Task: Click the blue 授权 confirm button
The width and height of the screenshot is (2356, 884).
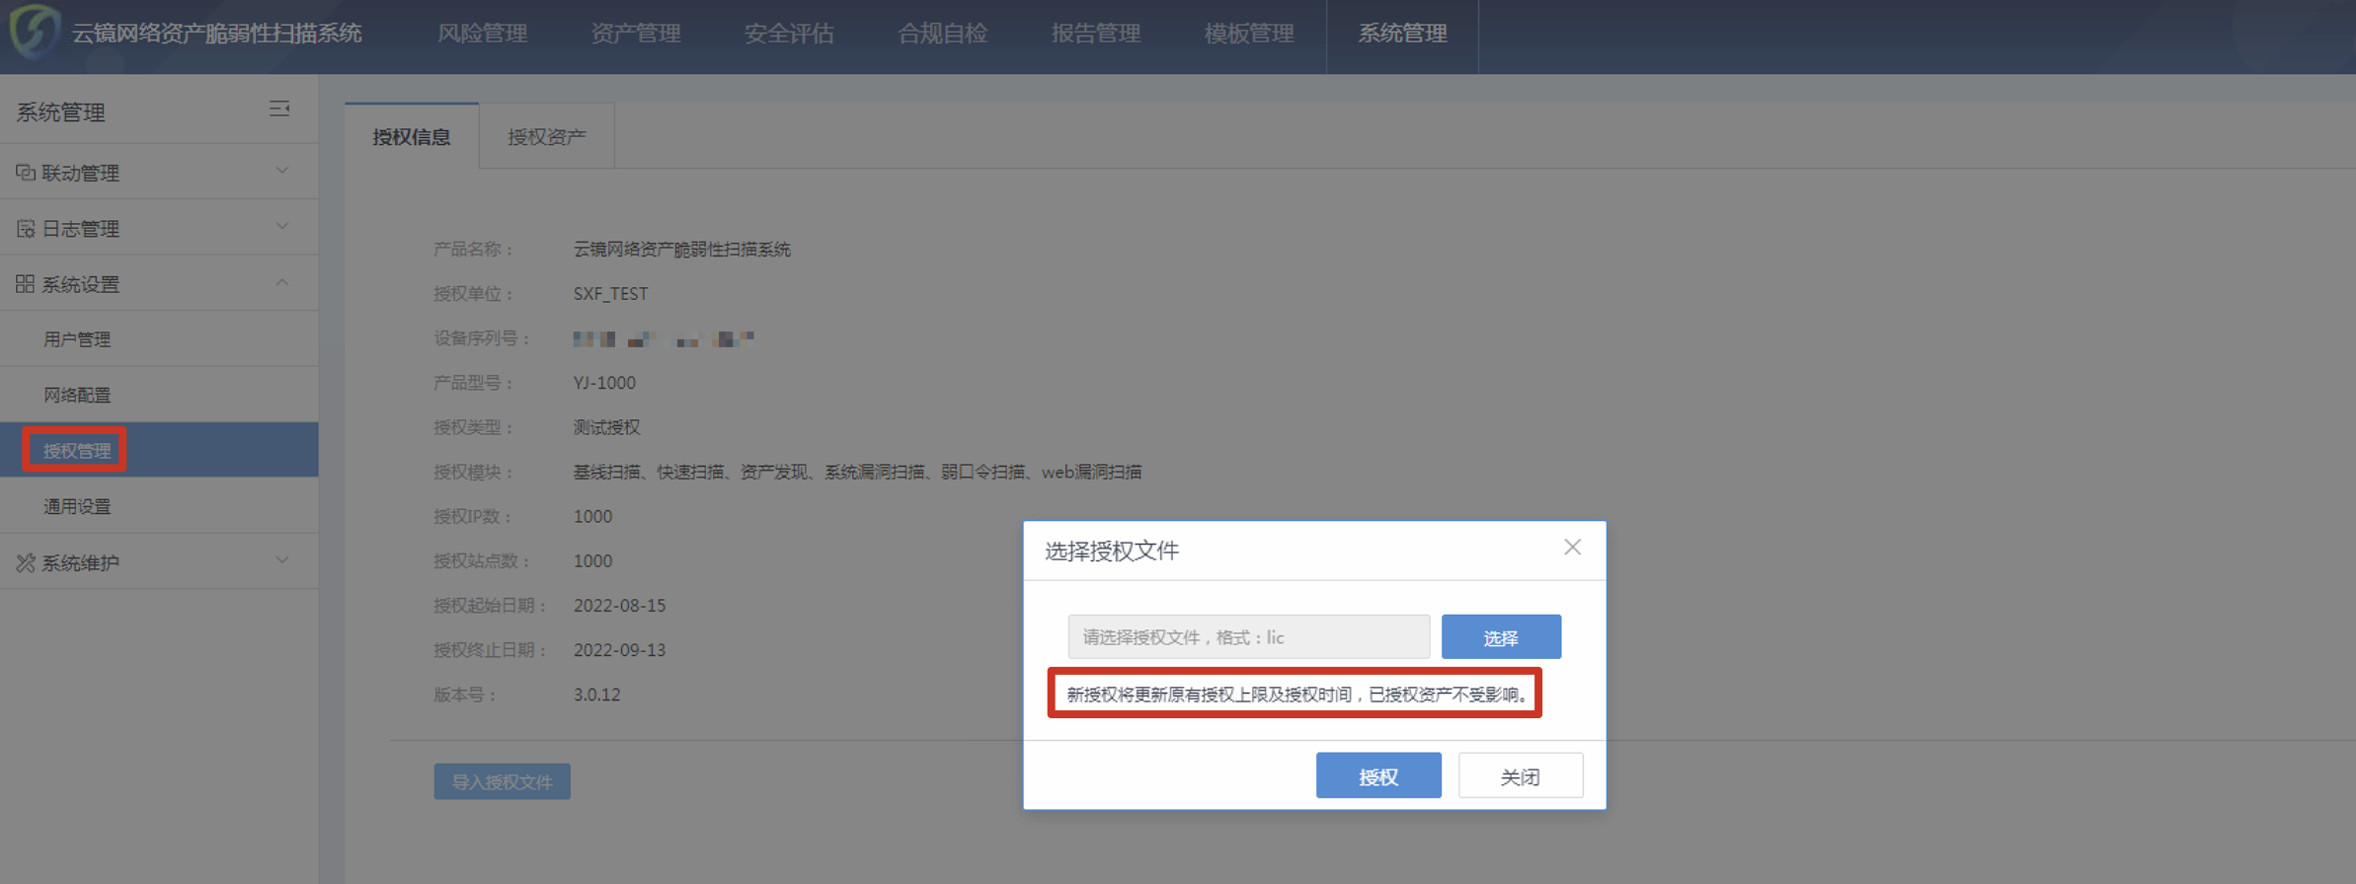Action: click(1378, 776)
